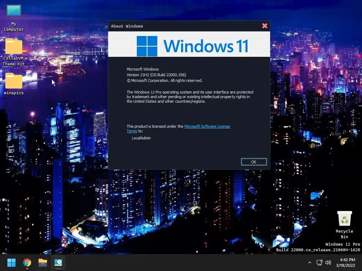
Task: Show hidden tray icons chevron
Action: [x=310, y=263]
